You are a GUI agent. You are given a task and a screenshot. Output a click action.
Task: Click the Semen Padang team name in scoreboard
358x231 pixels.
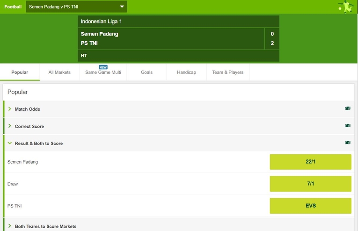point(99,34)
